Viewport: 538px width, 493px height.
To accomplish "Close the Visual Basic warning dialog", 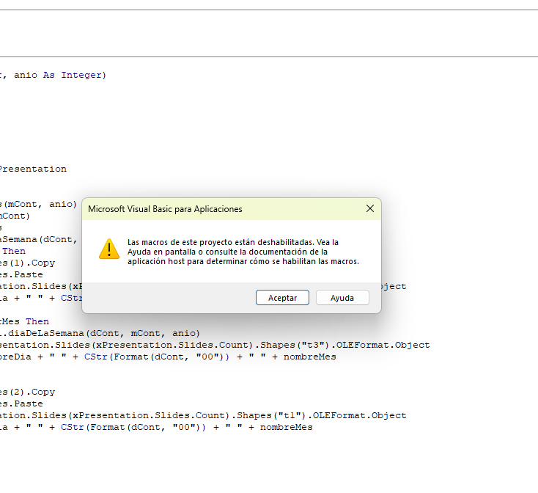I will point(370,208).
